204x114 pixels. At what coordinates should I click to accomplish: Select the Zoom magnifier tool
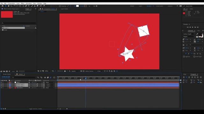(x=11, y=6)
